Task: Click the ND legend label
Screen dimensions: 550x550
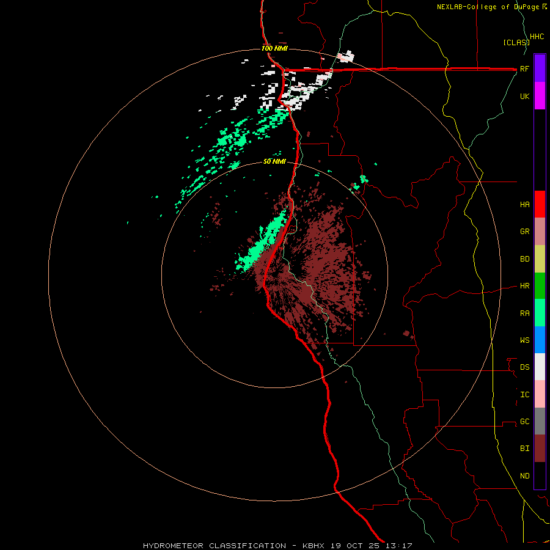Action: point(524,476)
